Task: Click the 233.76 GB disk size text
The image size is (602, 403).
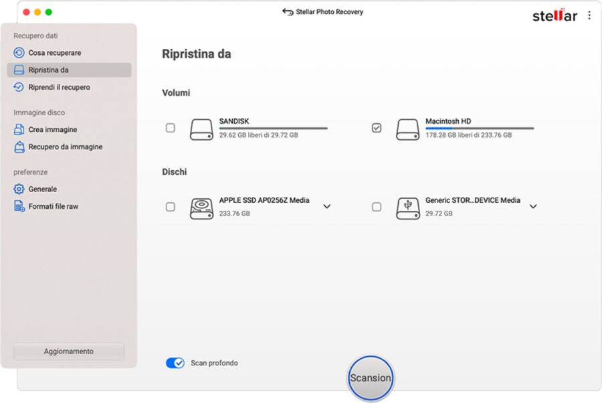Action: (x=235, y=214)
